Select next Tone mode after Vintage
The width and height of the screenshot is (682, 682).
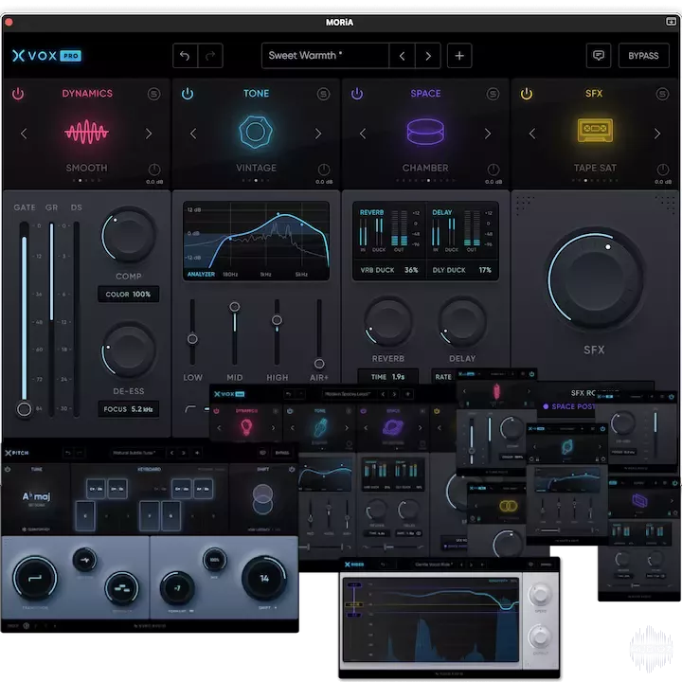(318, 134)
